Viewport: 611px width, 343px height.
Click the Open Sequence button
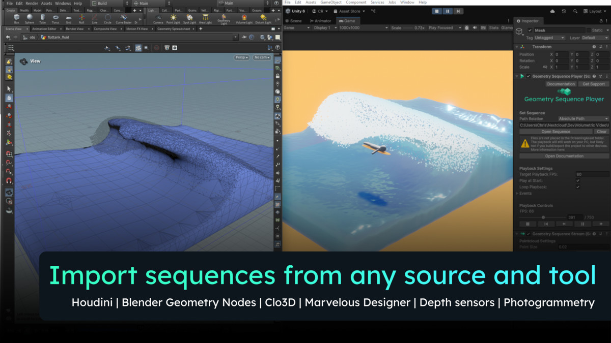[x=556, y=132]
